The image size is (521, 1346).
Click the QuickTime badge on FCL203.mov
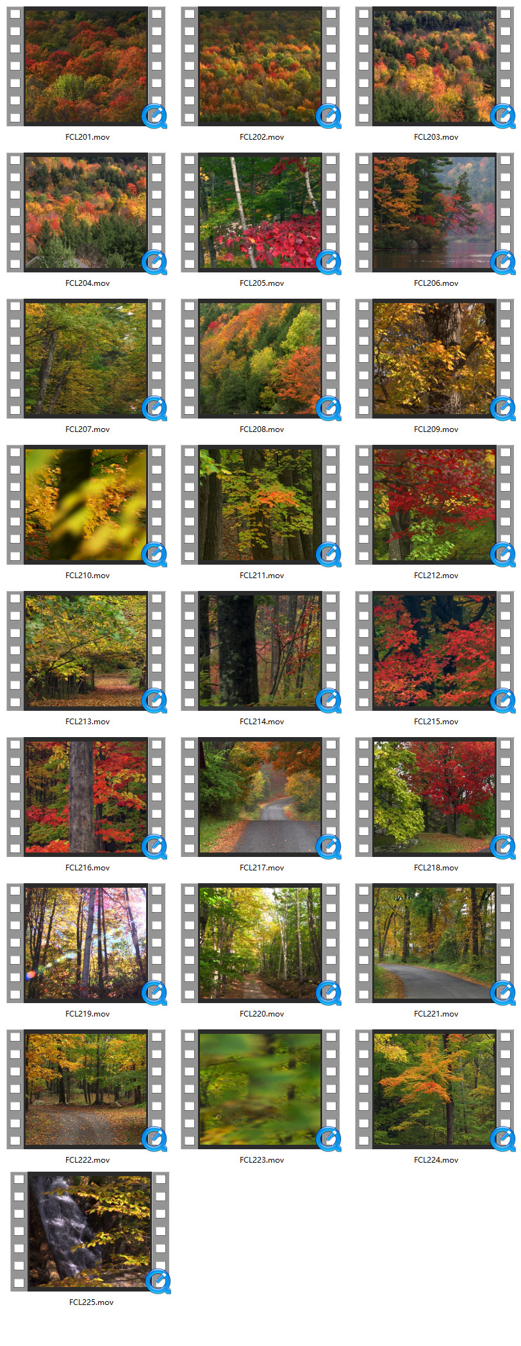[503, 116]
